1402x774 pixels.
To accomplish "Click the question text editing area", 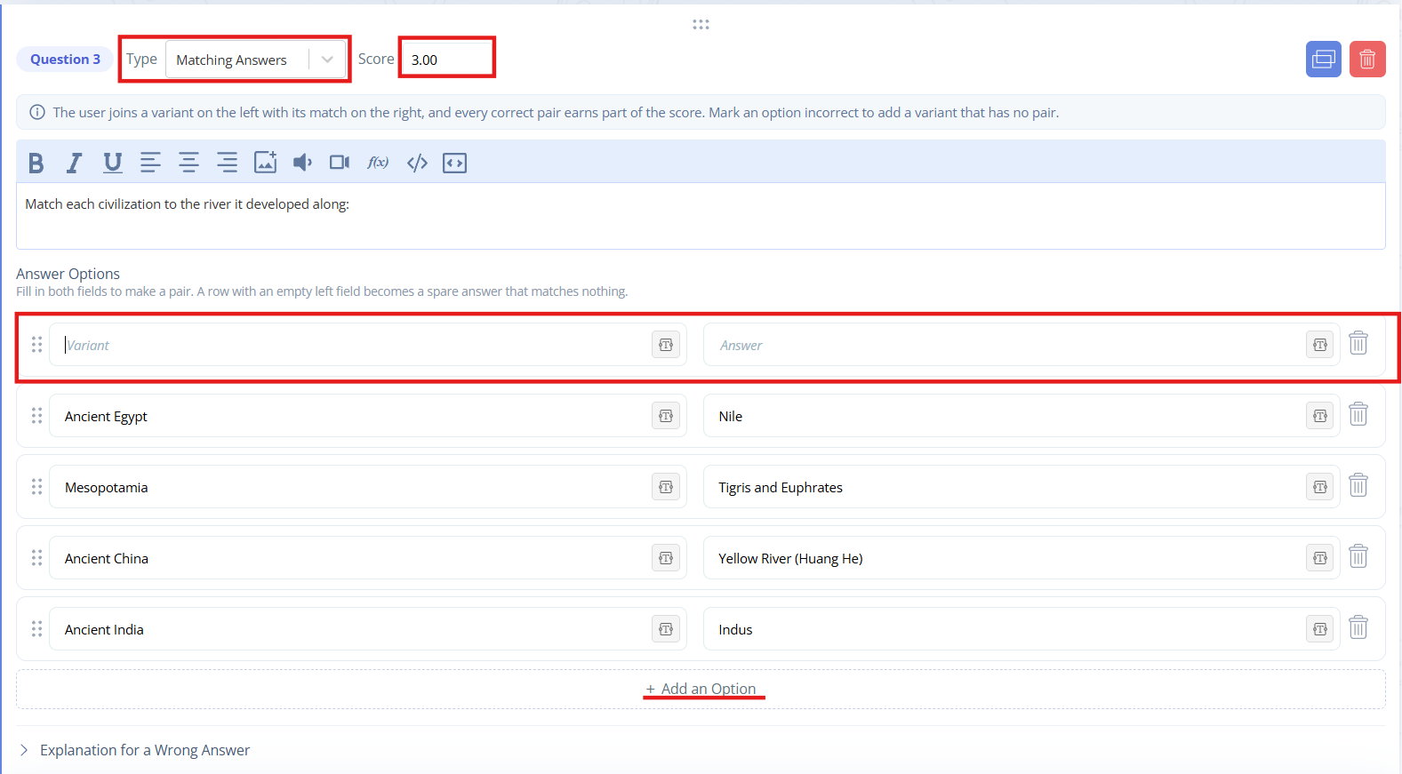I will pos(701,216).
